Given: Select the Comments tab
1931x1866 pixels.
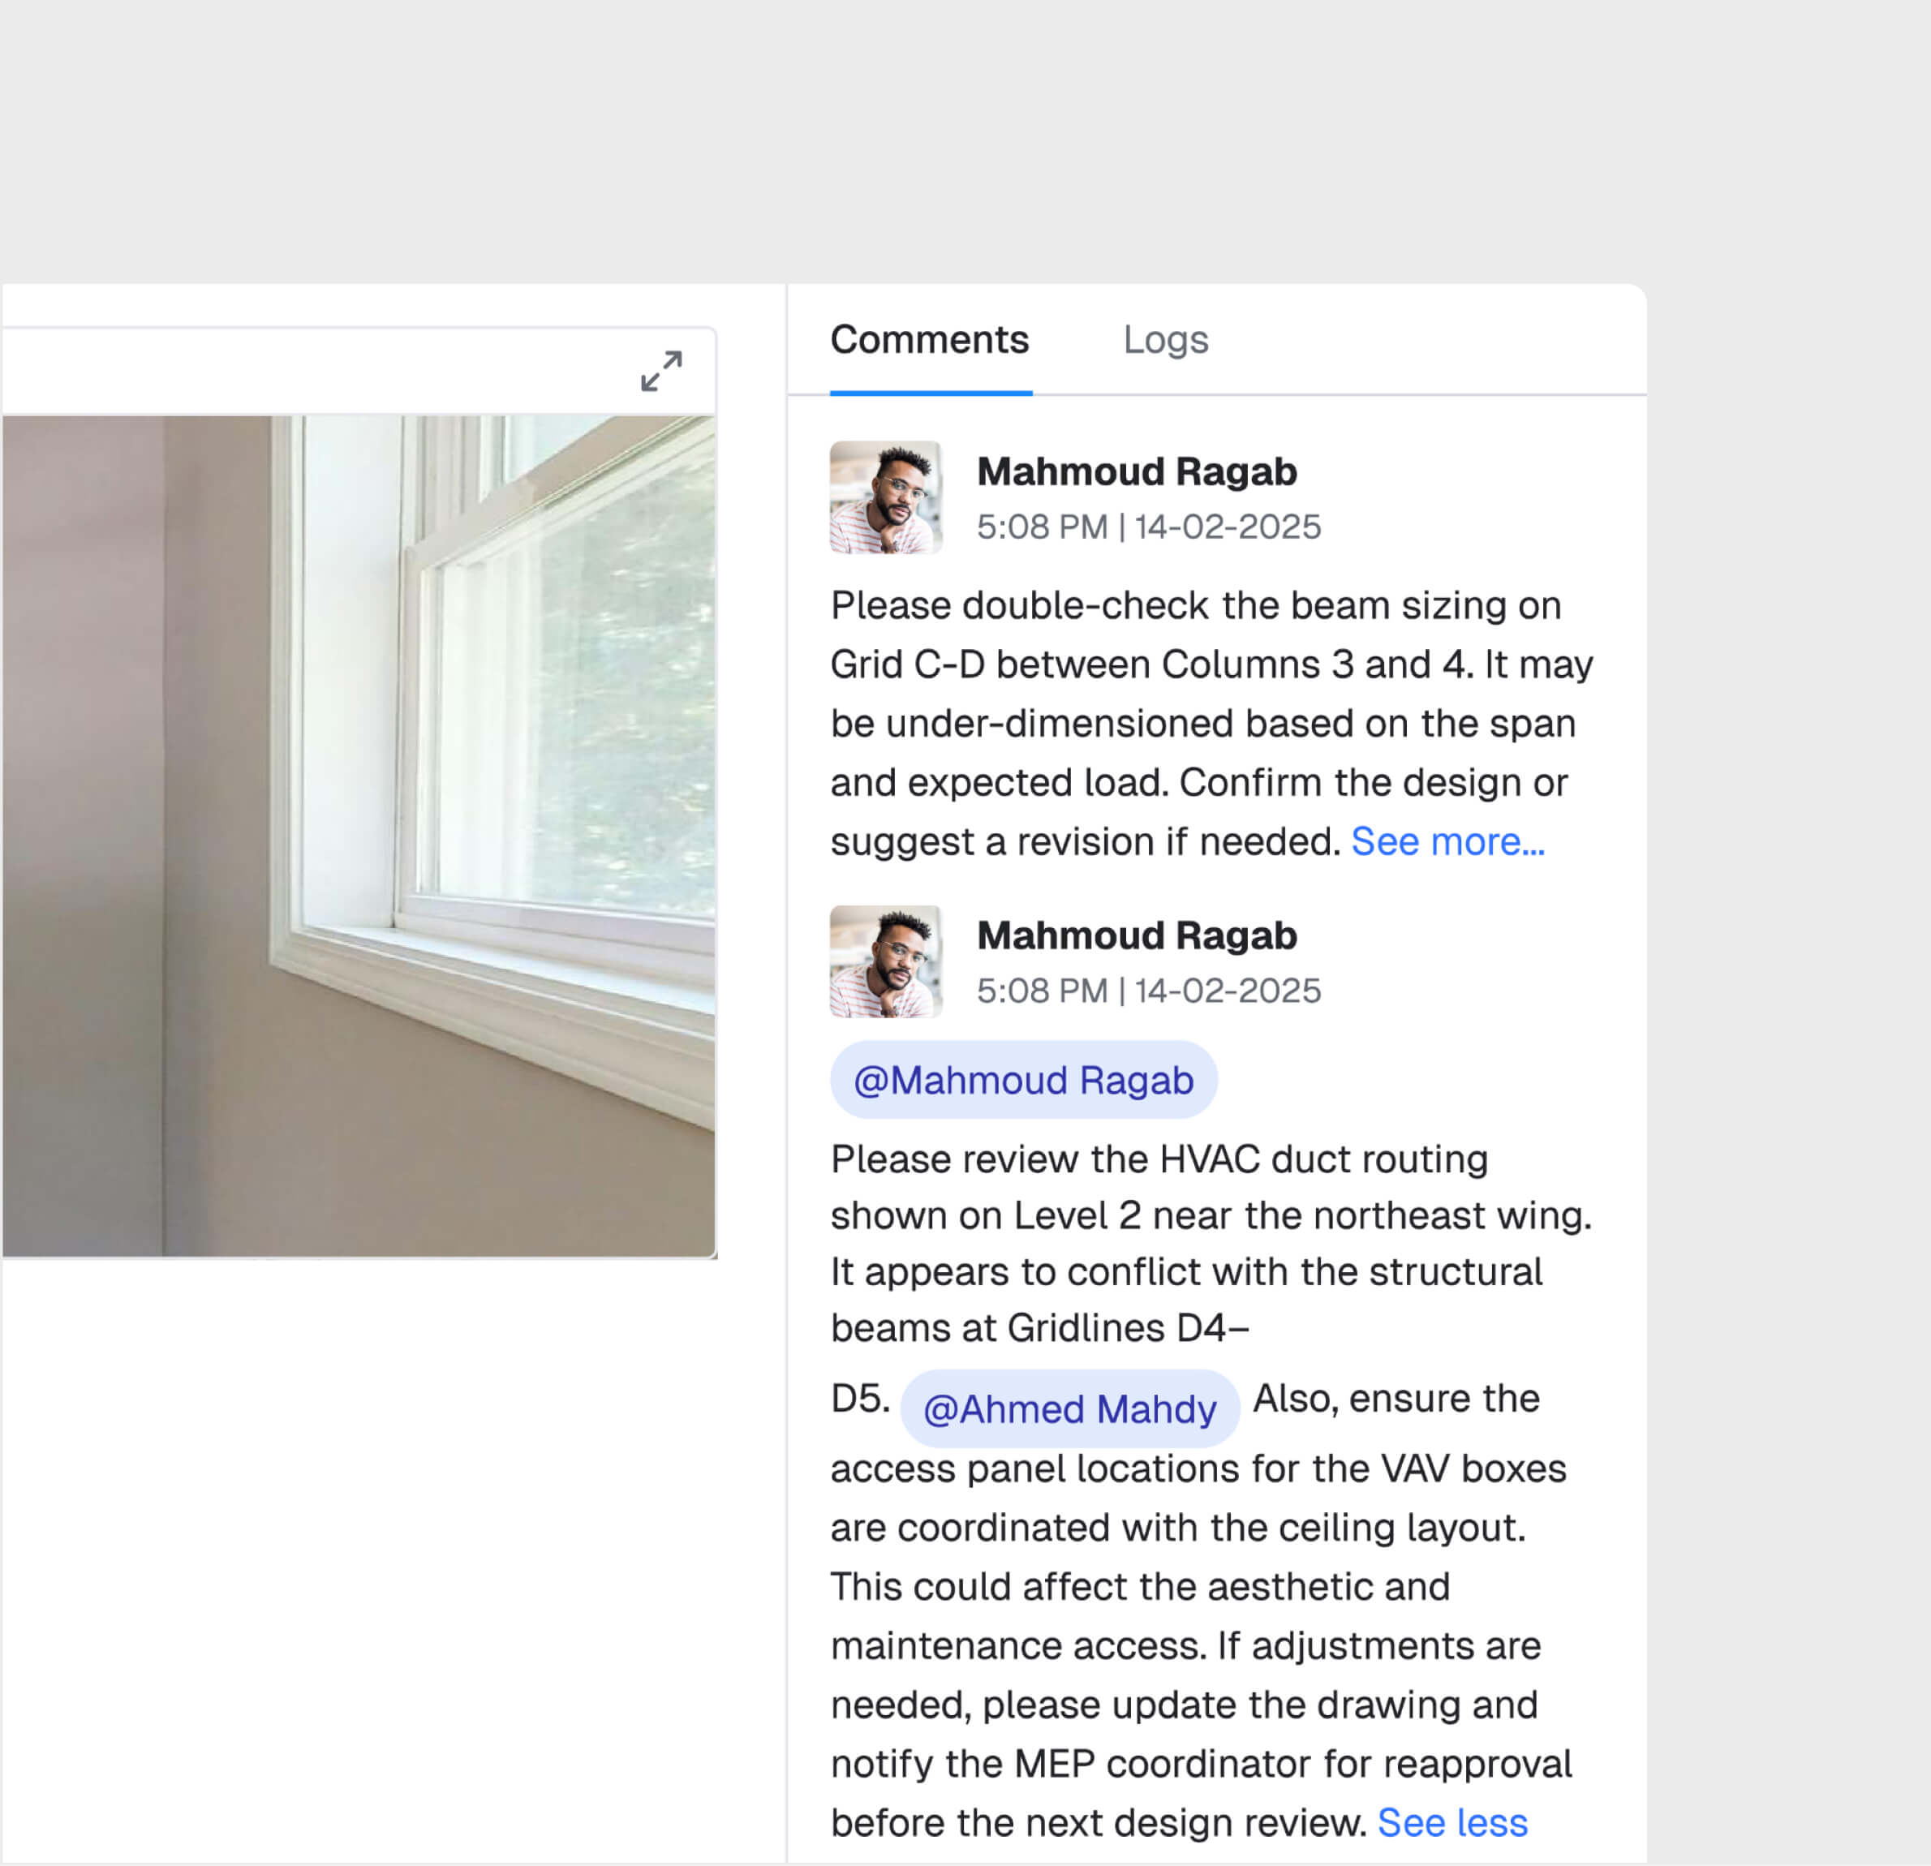Looking at the screenshot, I should (x=929, y=340).
